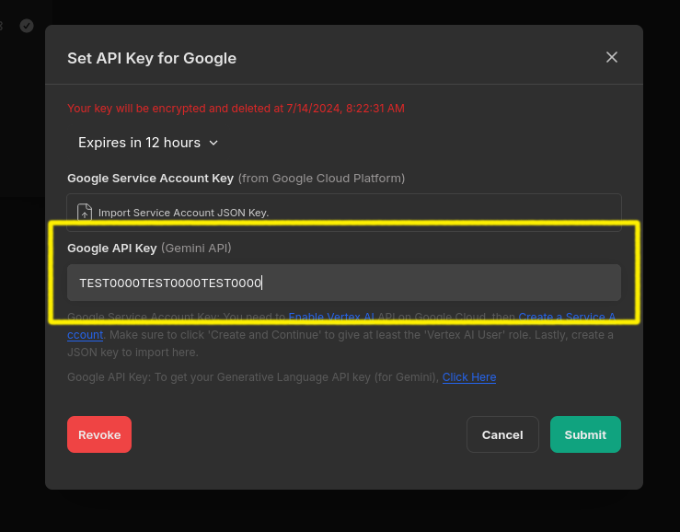
Task: Click the Google Service Account Key label
Action: click(150, 178)
